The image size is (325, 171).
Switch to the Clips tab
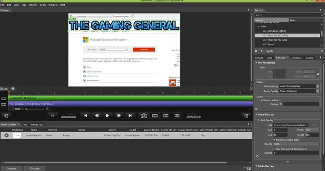pos(269,58)
